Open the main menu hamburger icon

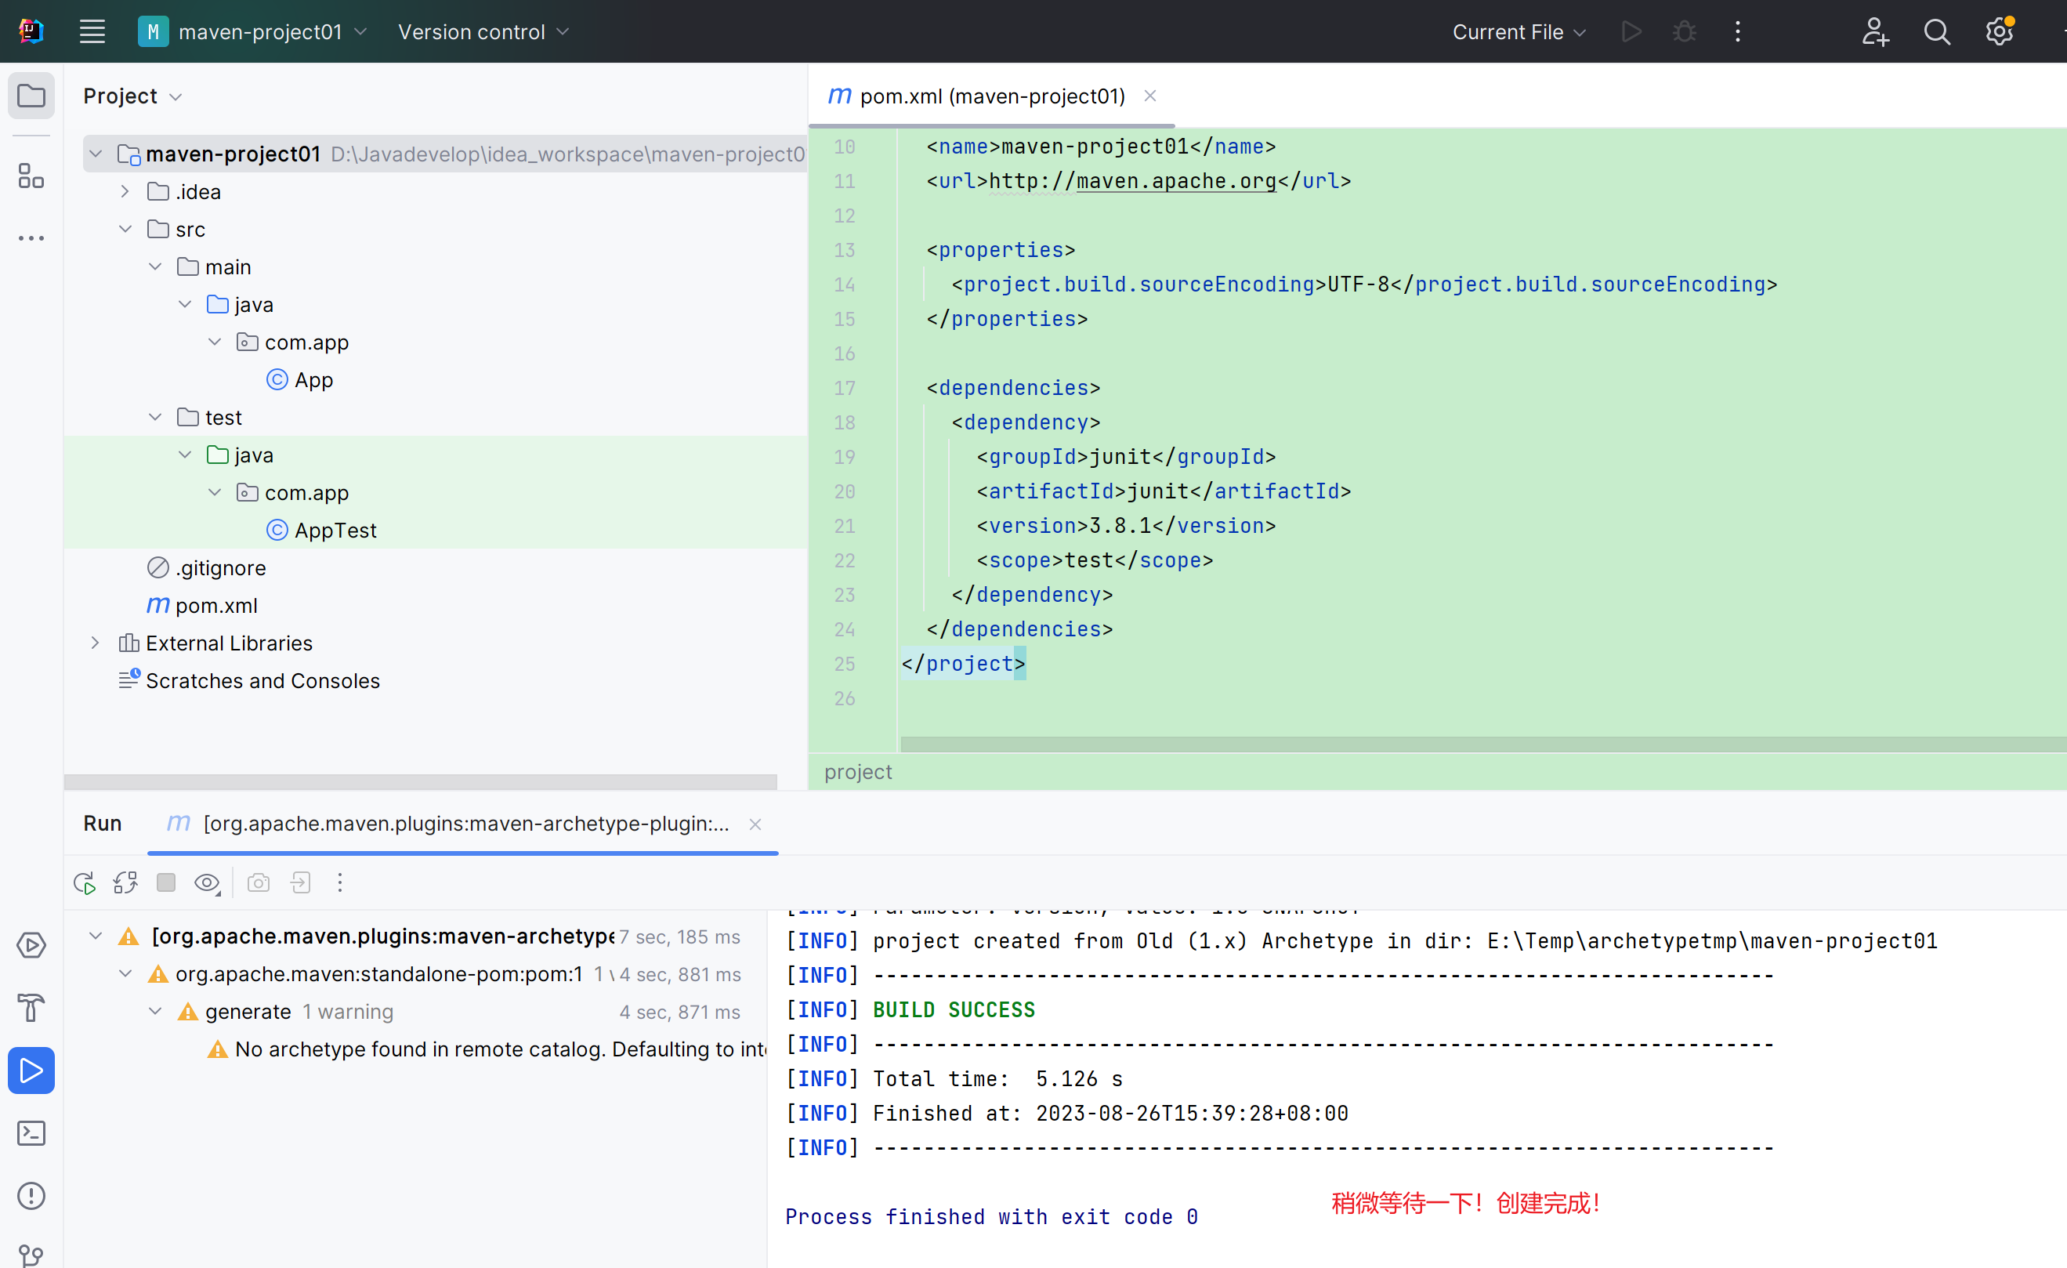(x=92, y=32)
